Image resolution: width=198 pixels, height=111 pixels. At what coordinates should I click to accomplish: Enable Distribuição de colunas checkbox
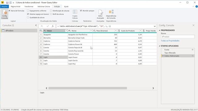tap(51, 11)
